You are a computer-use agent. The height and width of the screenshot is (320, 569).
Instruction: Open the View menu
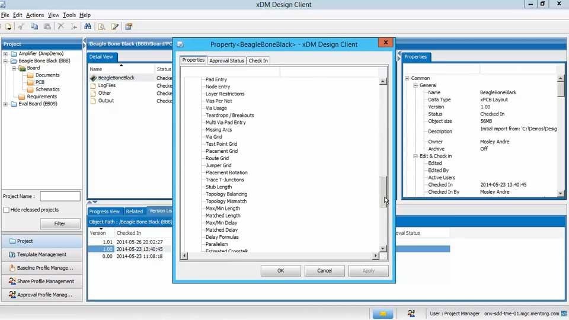53,15
